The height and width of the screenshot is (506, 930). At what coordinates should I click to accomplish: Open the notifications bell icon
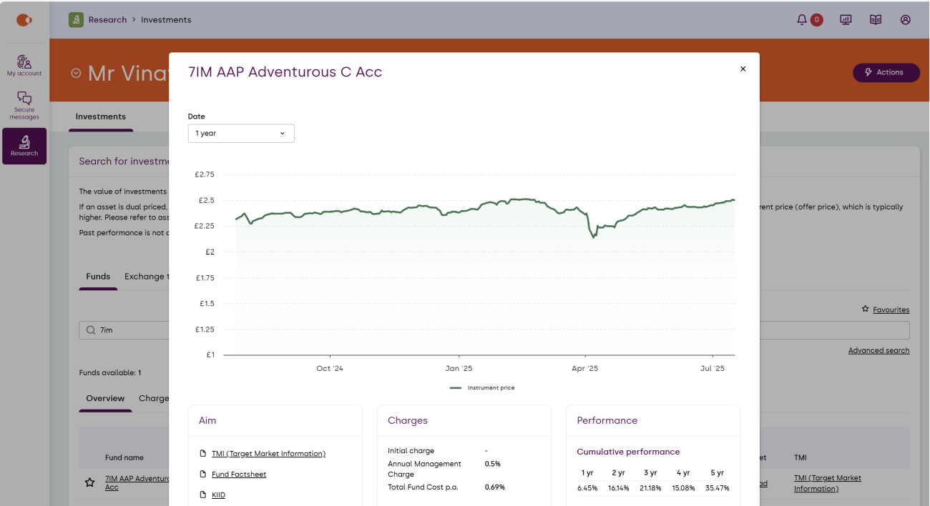coord(802,20)
